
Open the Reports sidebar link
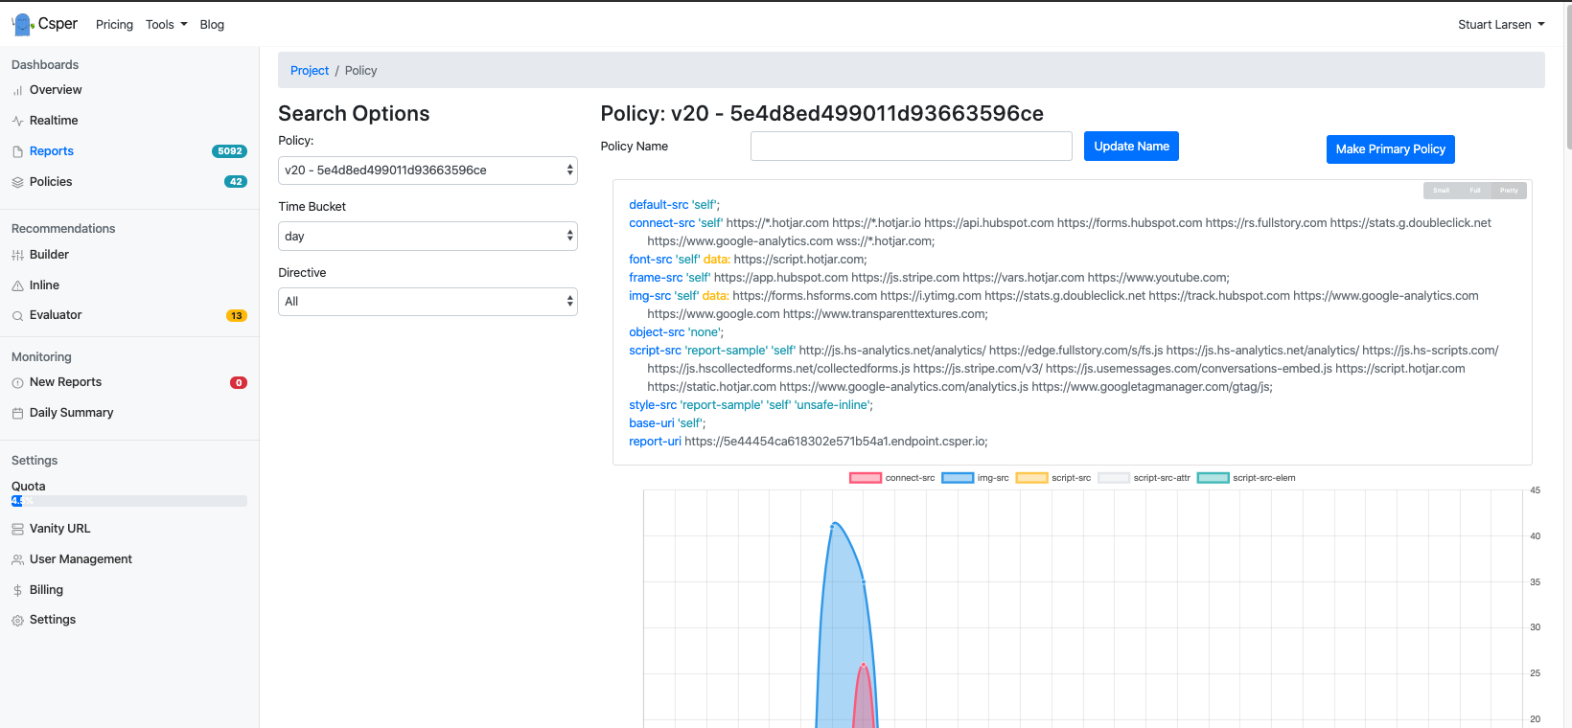52,151
